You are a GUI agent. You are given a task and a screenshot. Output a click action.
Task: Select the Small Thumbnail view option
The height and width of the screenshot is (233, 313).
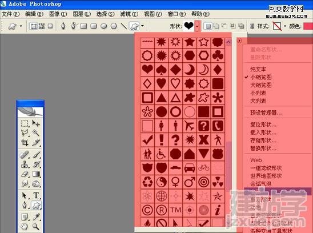260,77
